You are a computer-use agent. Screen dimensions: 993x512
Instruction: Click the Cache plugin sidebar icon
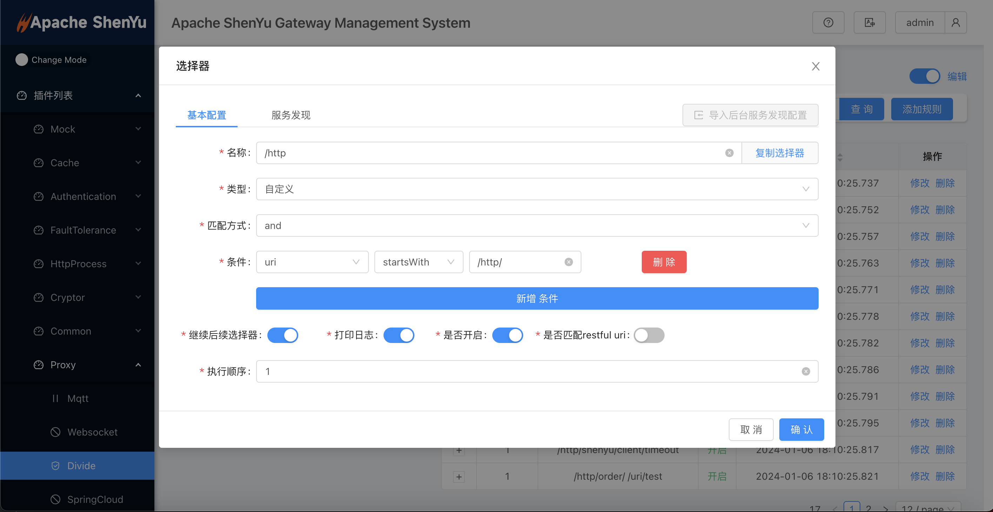38,163
